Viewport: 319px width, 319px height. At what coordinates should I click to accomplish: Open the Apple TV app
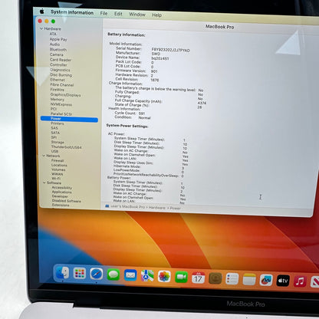click(x=283, y=281)
